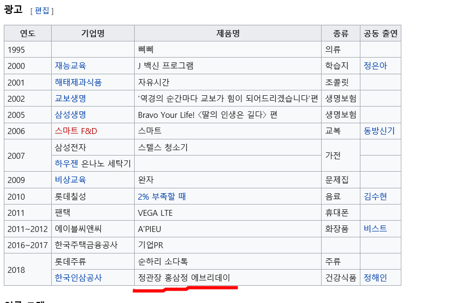This screenshot has width=452, height=303.
Task: Select the 기업PR cell
Action: 228,245
